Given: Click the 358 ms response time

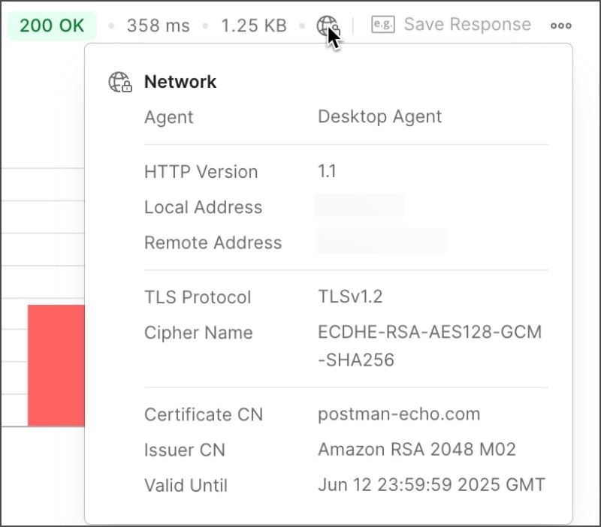Looking at the screenshot, I should (159, 26).
